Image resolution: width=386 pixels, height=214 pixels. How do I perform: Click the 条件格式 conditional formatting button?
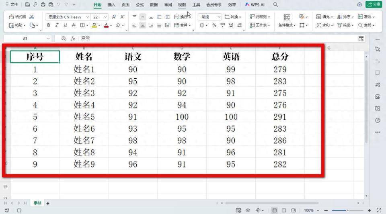click(287, 25)
